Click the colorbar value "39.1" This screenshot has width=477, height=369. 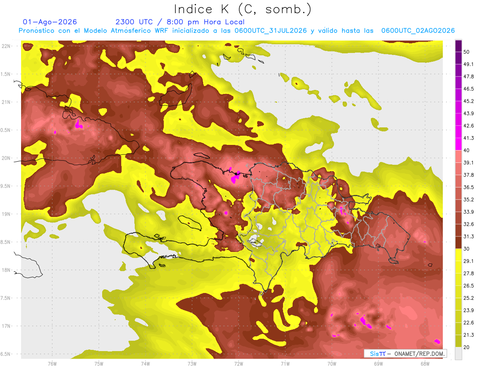468,162
